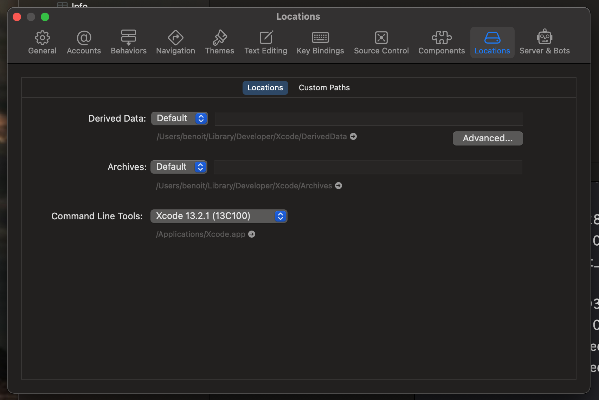Reveal DerivedData folder via arrow icon
599x400 pixels.
click(353, 136)
